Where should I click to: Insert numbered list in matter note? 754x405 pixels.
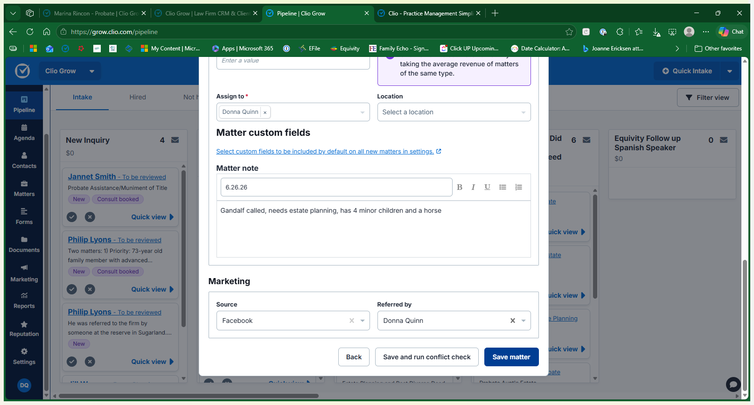(518, 187)
